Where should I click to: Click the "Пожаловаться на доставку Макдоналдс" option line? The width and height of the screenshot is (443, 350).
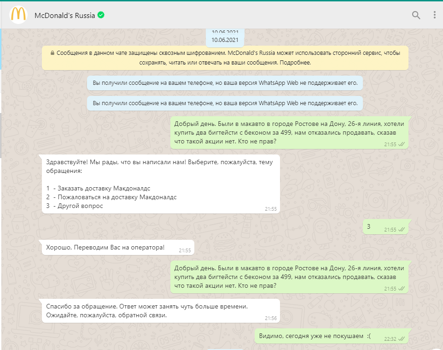111,197
